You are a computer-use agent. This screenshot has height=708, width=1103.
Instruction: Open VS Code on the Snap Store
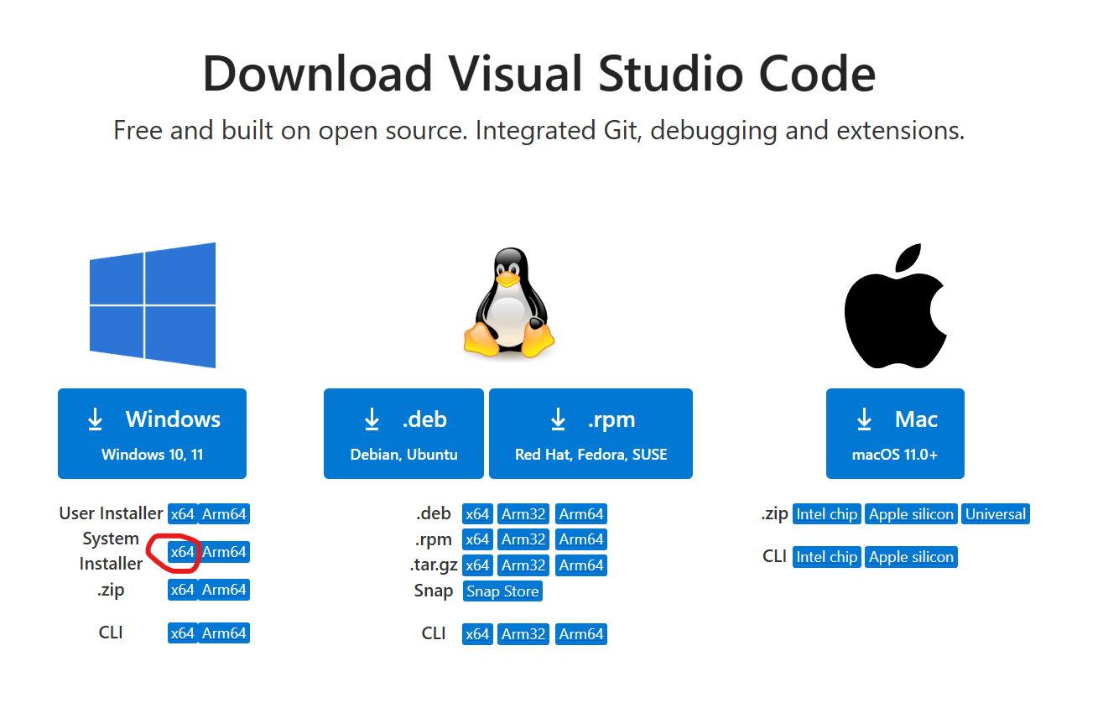click(502, 591)
